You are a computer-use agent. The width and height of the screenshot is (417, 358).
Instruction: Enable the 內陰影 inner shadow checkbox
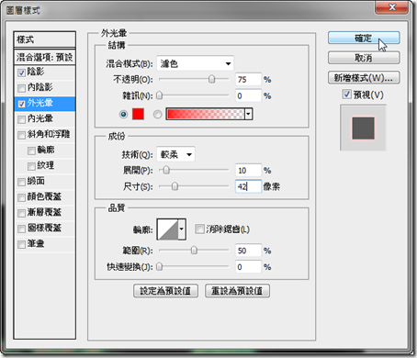[21, 88]
